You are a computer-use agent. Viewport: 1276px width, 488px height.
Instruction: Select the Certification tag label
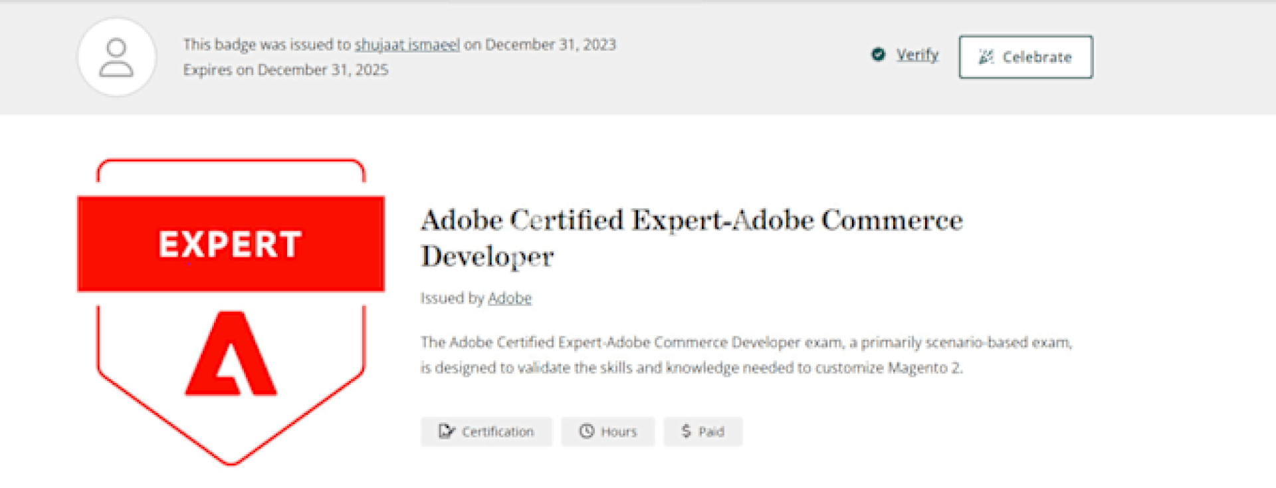[x=498, y=431]
